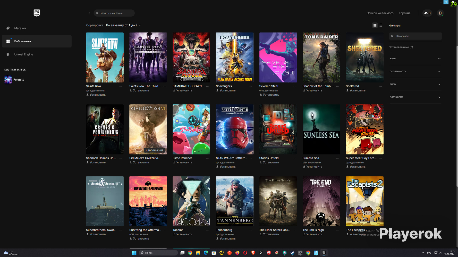Open Список желаемого wishlist
Viewport: 458px width, 257px height.
tap(380, 13)
